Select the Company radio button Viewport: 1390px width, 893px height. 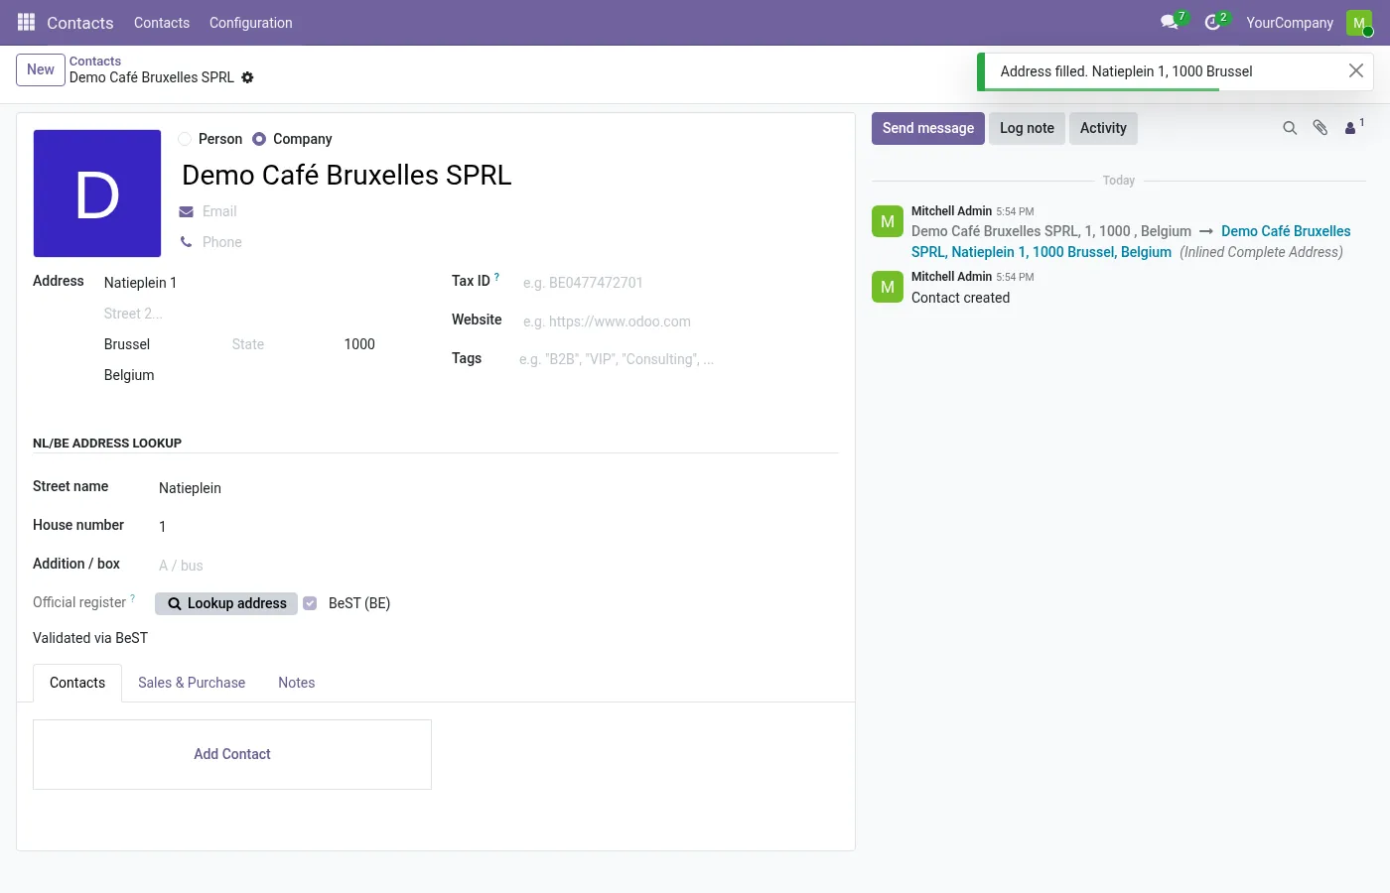(x=259, y=139)
